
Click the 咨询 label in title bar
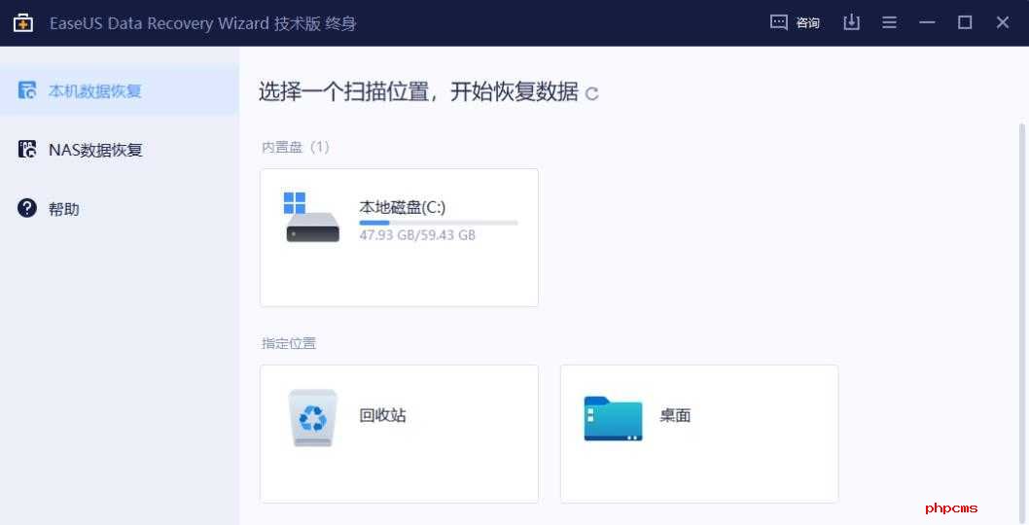[x=808, y=23]
